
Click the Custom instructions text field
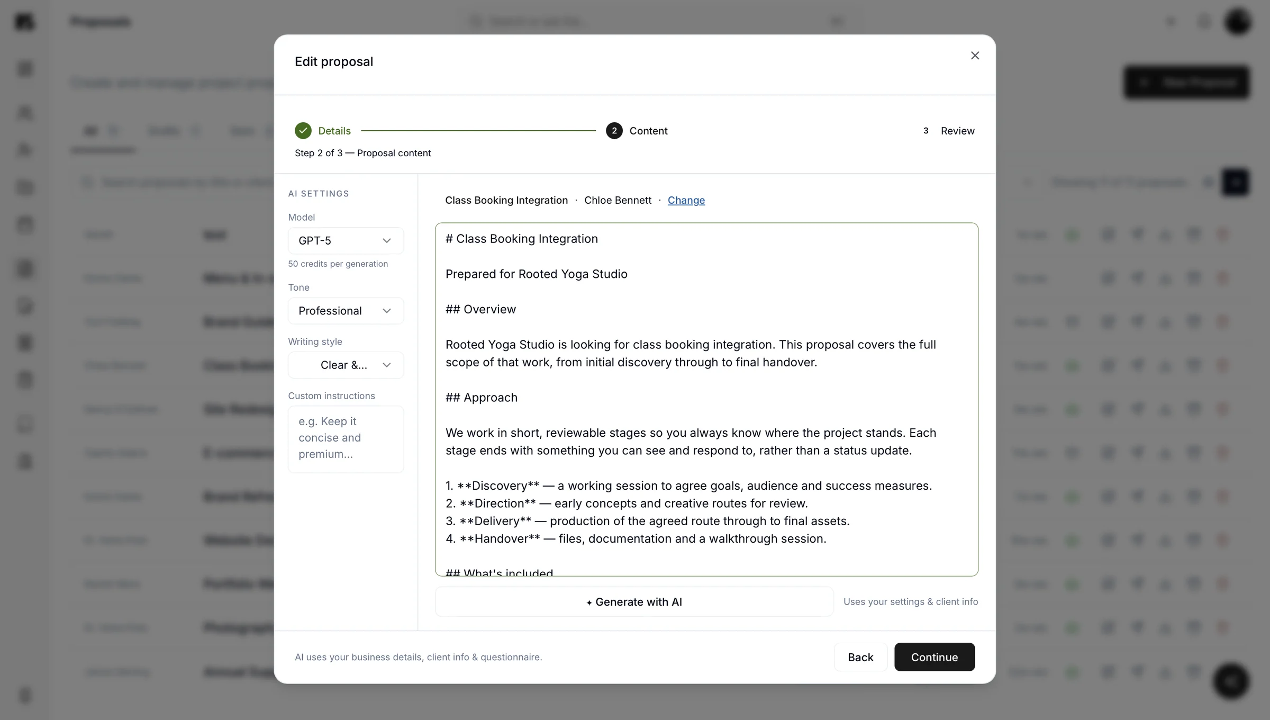pos(346,439)
